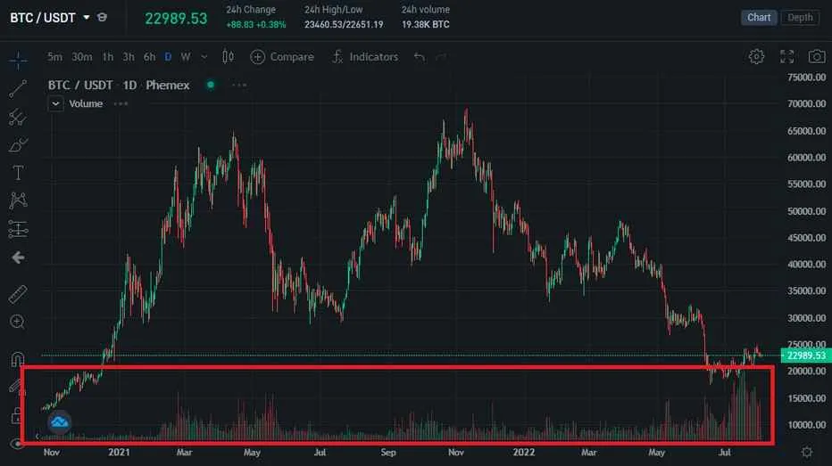Select the 30m timeframe
Viewport: 832px width, 466px height.
point(81,57)
